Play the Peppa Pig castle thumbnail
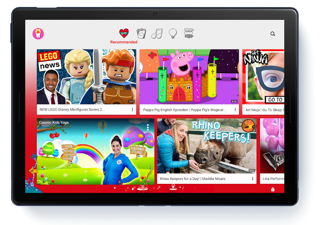This screenshot has height=225, width=320. [x=189, y=77]
